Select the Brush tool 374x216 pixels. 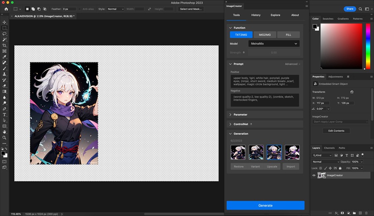pyautogui.click(x=4, y=68)
